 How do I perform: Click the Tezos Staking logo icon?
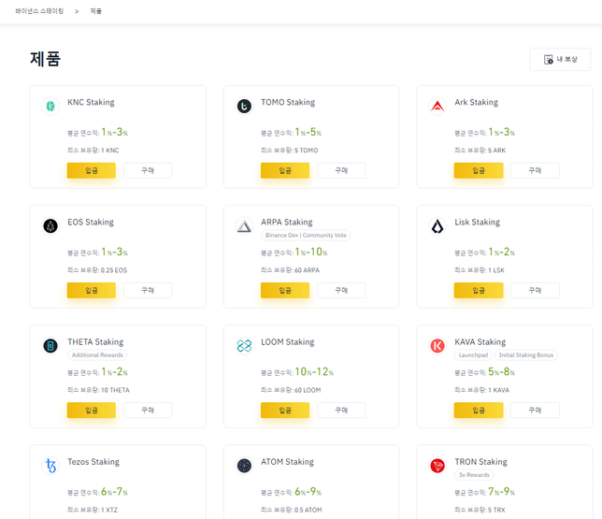click(x=50, y=466)
